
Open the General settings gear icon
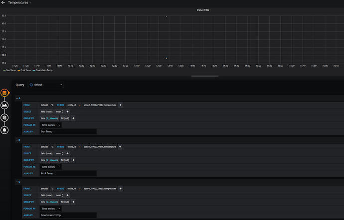pyautogui.click(x=4, y=117)
